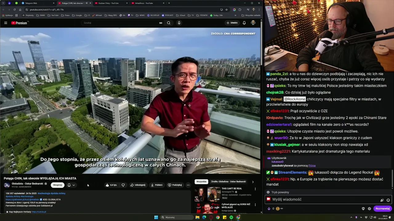Open the on-screen keyboard in search box
Screen dimensions: 394x221
point(161,23)
